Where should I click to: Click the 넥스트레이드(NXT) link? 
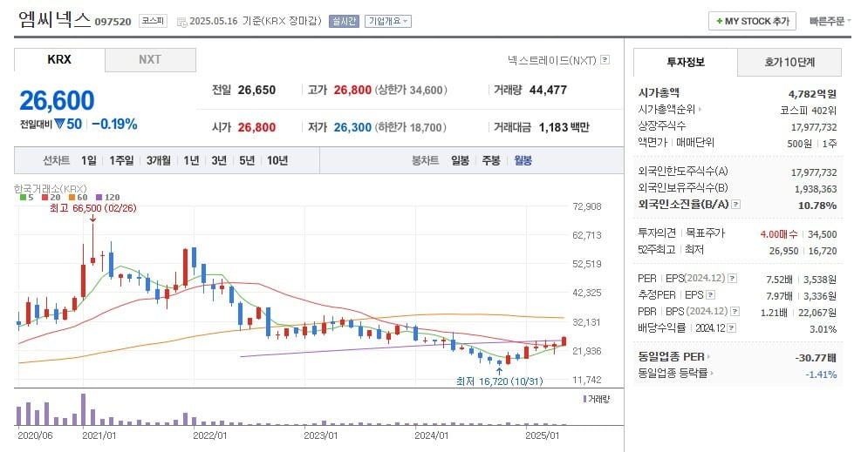click(x=552, y=60)
